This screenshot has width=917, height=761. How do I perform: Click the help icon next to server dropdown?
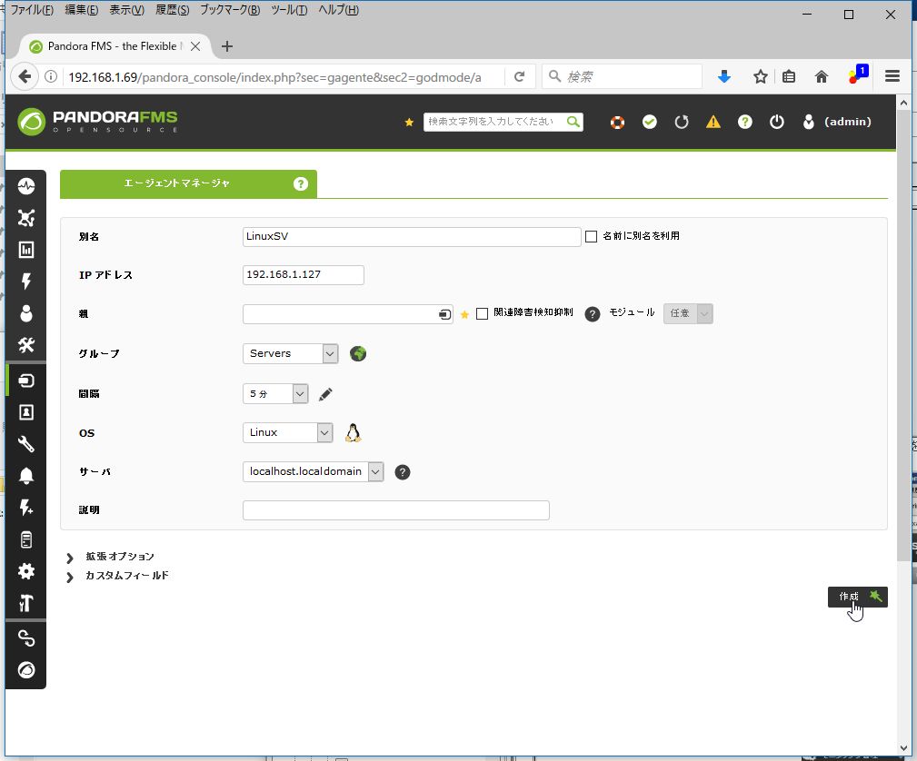[x=403, y=472]
